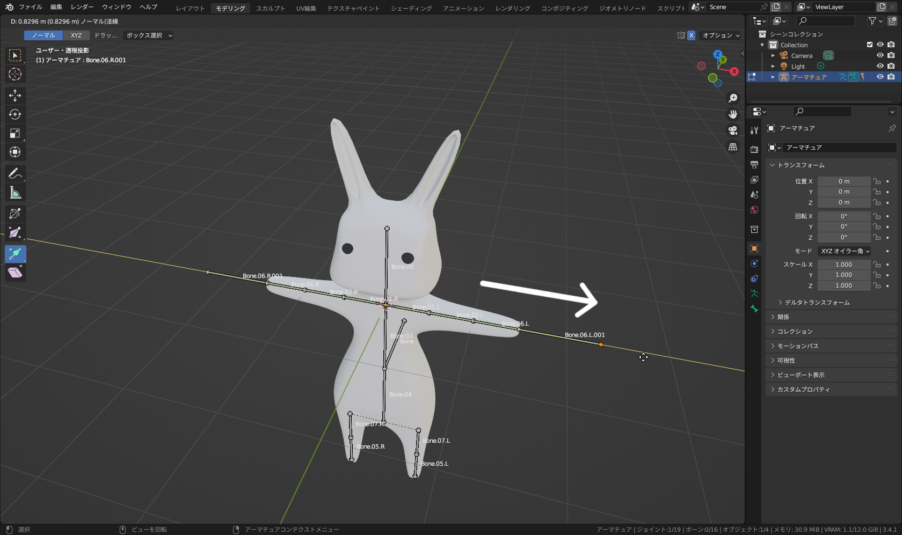Choose the Measure ruler tool
Screen dimensions: 902x535
[x=15, y=192]
